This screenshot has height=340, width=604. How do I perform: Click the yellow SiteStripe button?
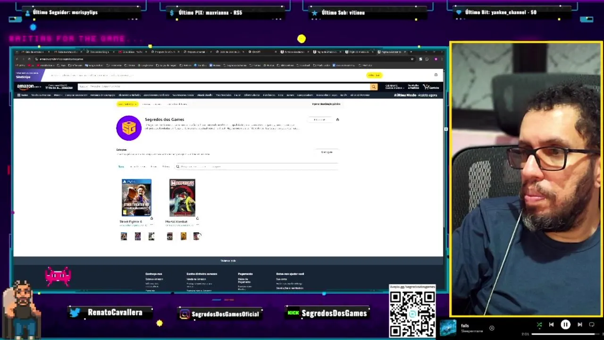tap(374, 75)
